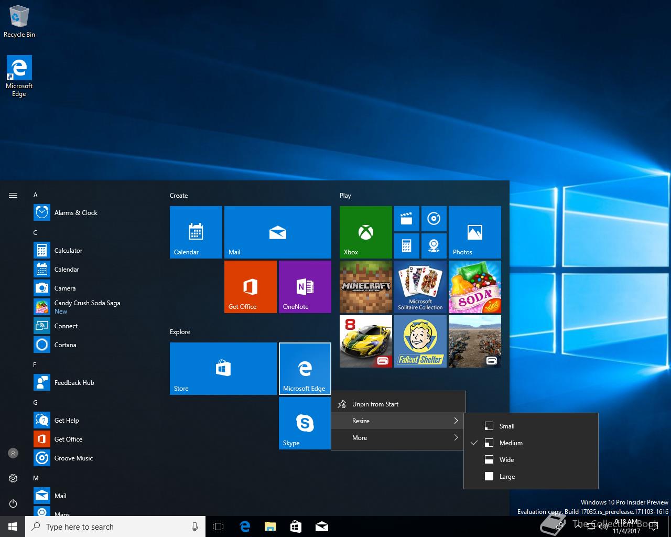Open Mail from the taskbar
Viewport: 671px width, 537px height.
click(x=322, y=527)
